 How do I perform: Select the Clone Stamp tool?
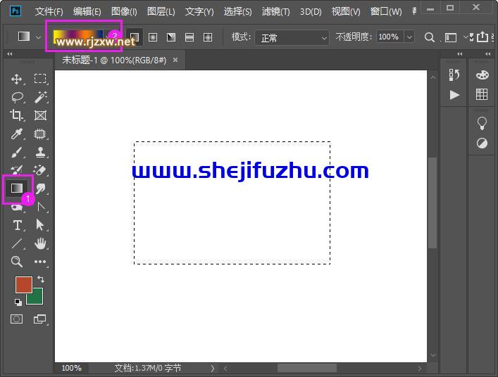40,152
